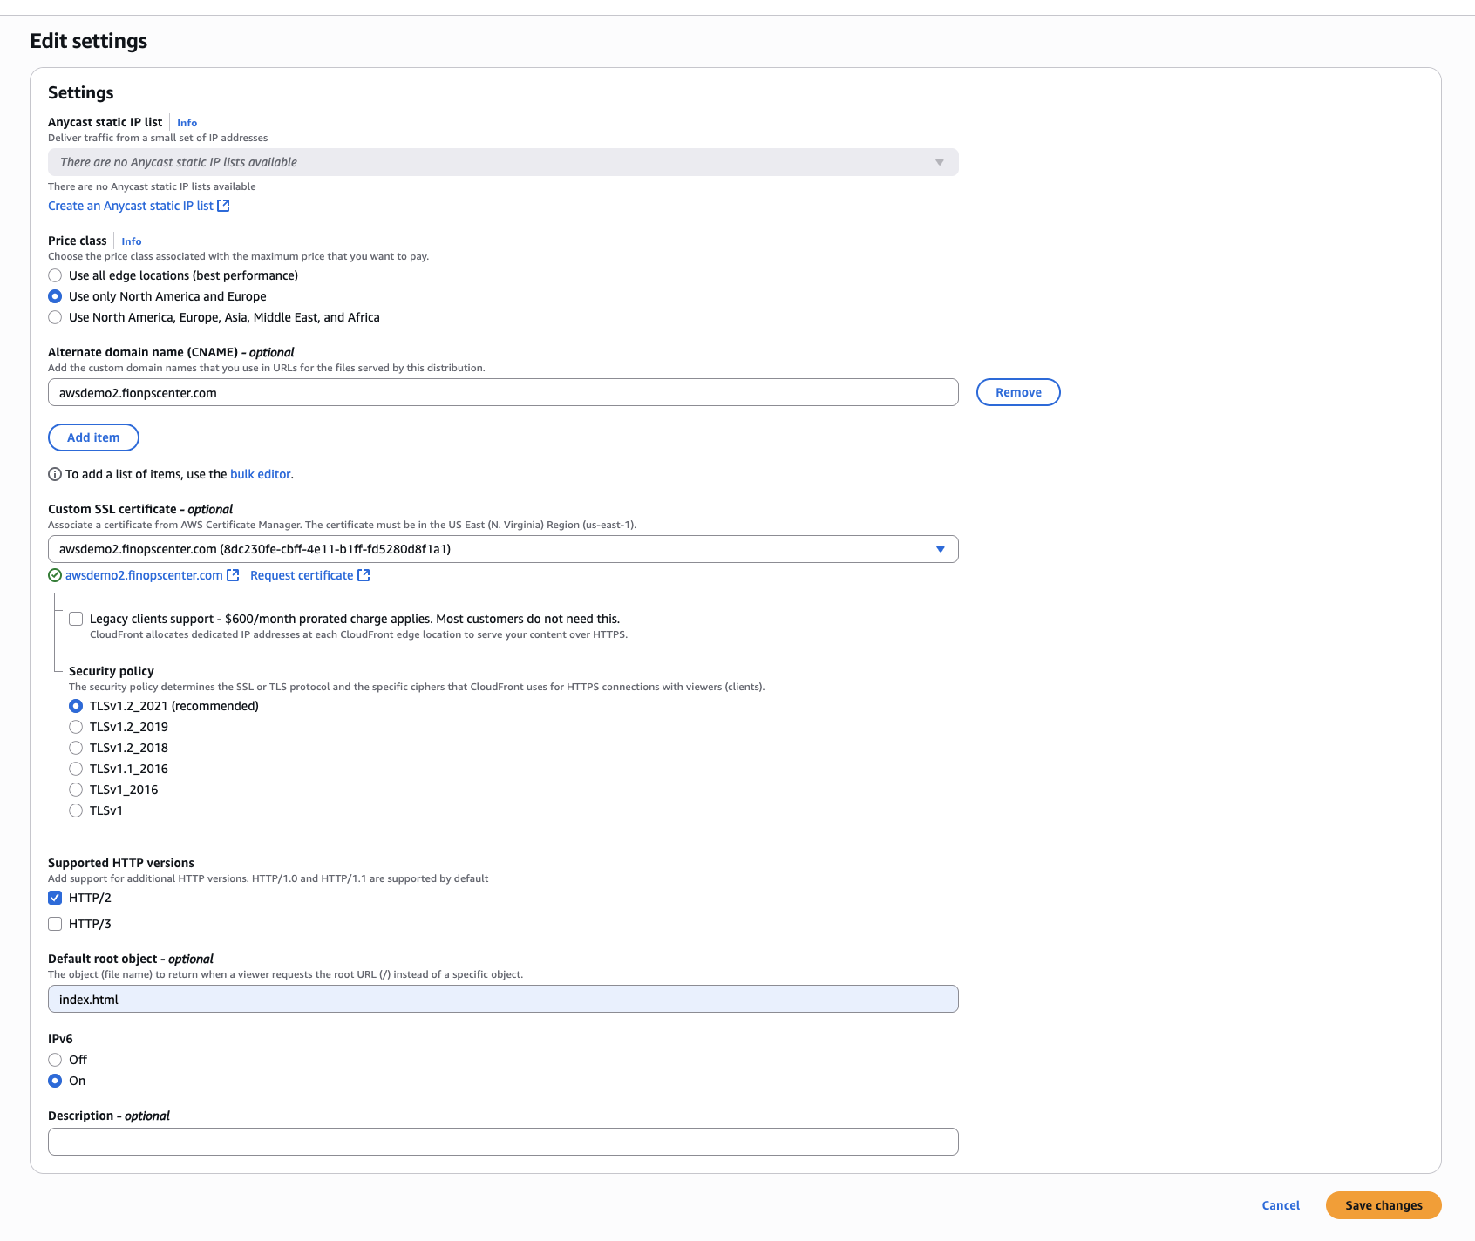Open the bulk editor link
1475x1241 pixels.
260,474
